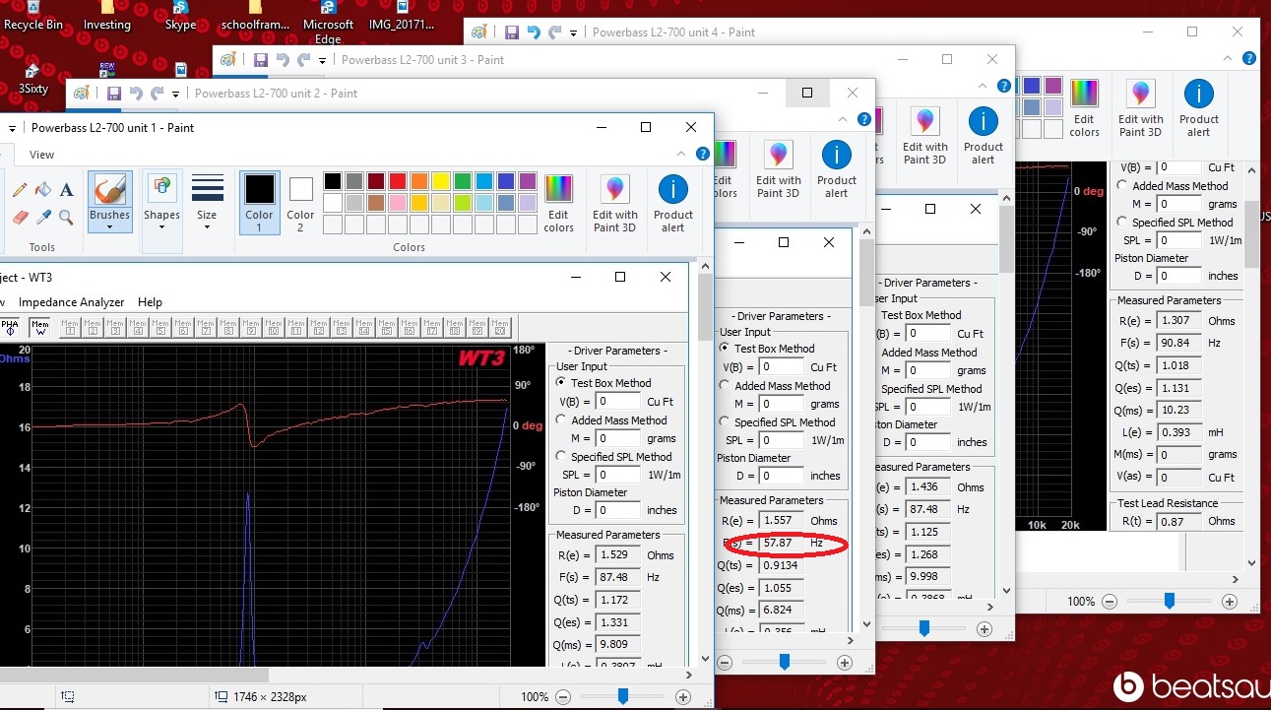Open the Investing desktop icon
The image size is (1271, 710).
(107, 17)
